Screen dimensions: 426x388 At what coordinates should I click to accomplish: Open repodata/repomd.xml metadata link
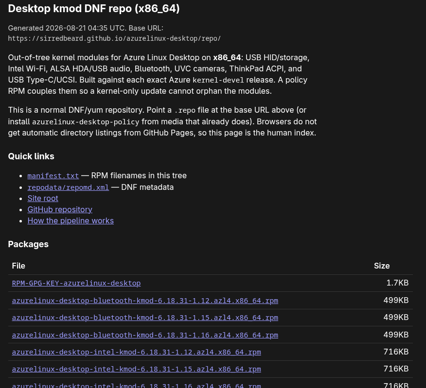click(x=68, y=187)
